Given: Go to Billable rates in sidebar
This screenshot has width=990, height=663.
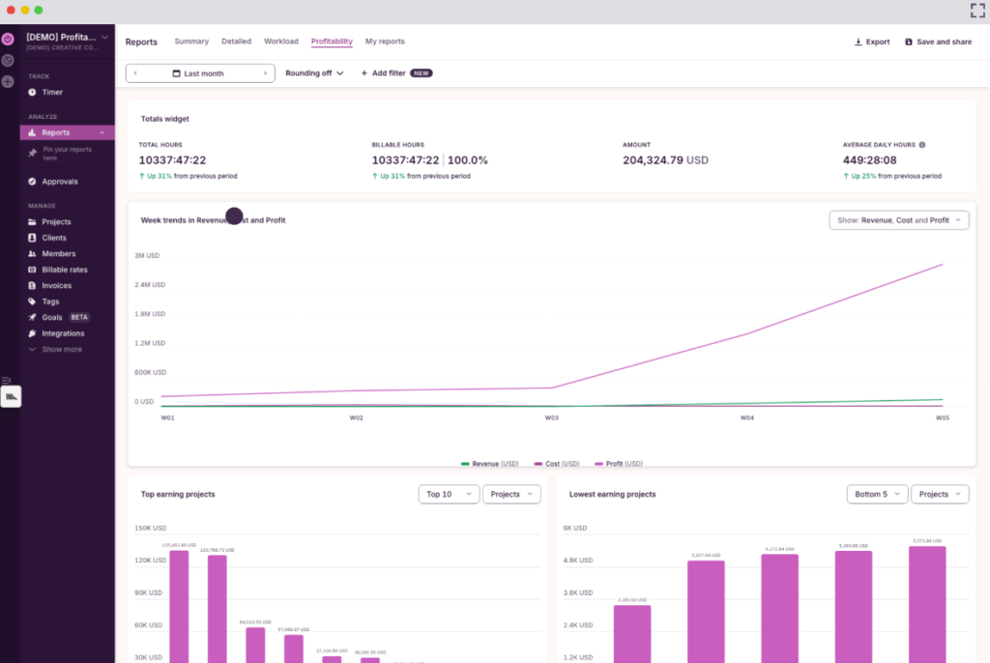Looking at the screenshot, I should tap(64, 270).
